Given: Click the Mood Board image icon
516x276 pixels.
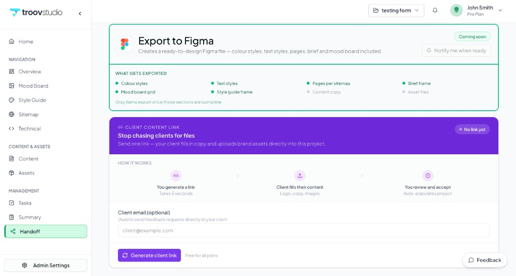Looking at the screenshot, I should (12, 85).
